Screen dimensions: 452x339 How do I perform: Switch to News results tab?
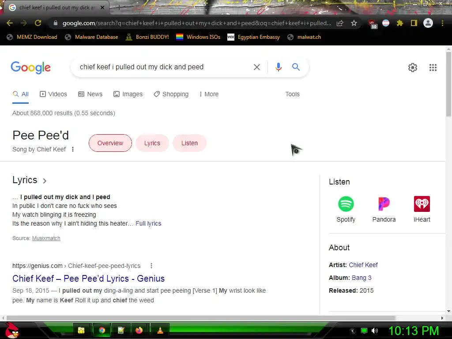[90, 94]
